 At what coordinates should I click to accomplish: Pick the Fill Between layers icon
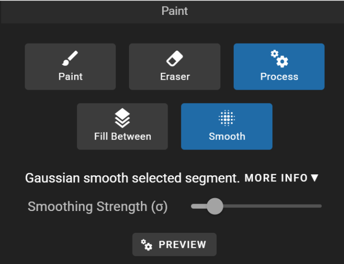[123, 118]
